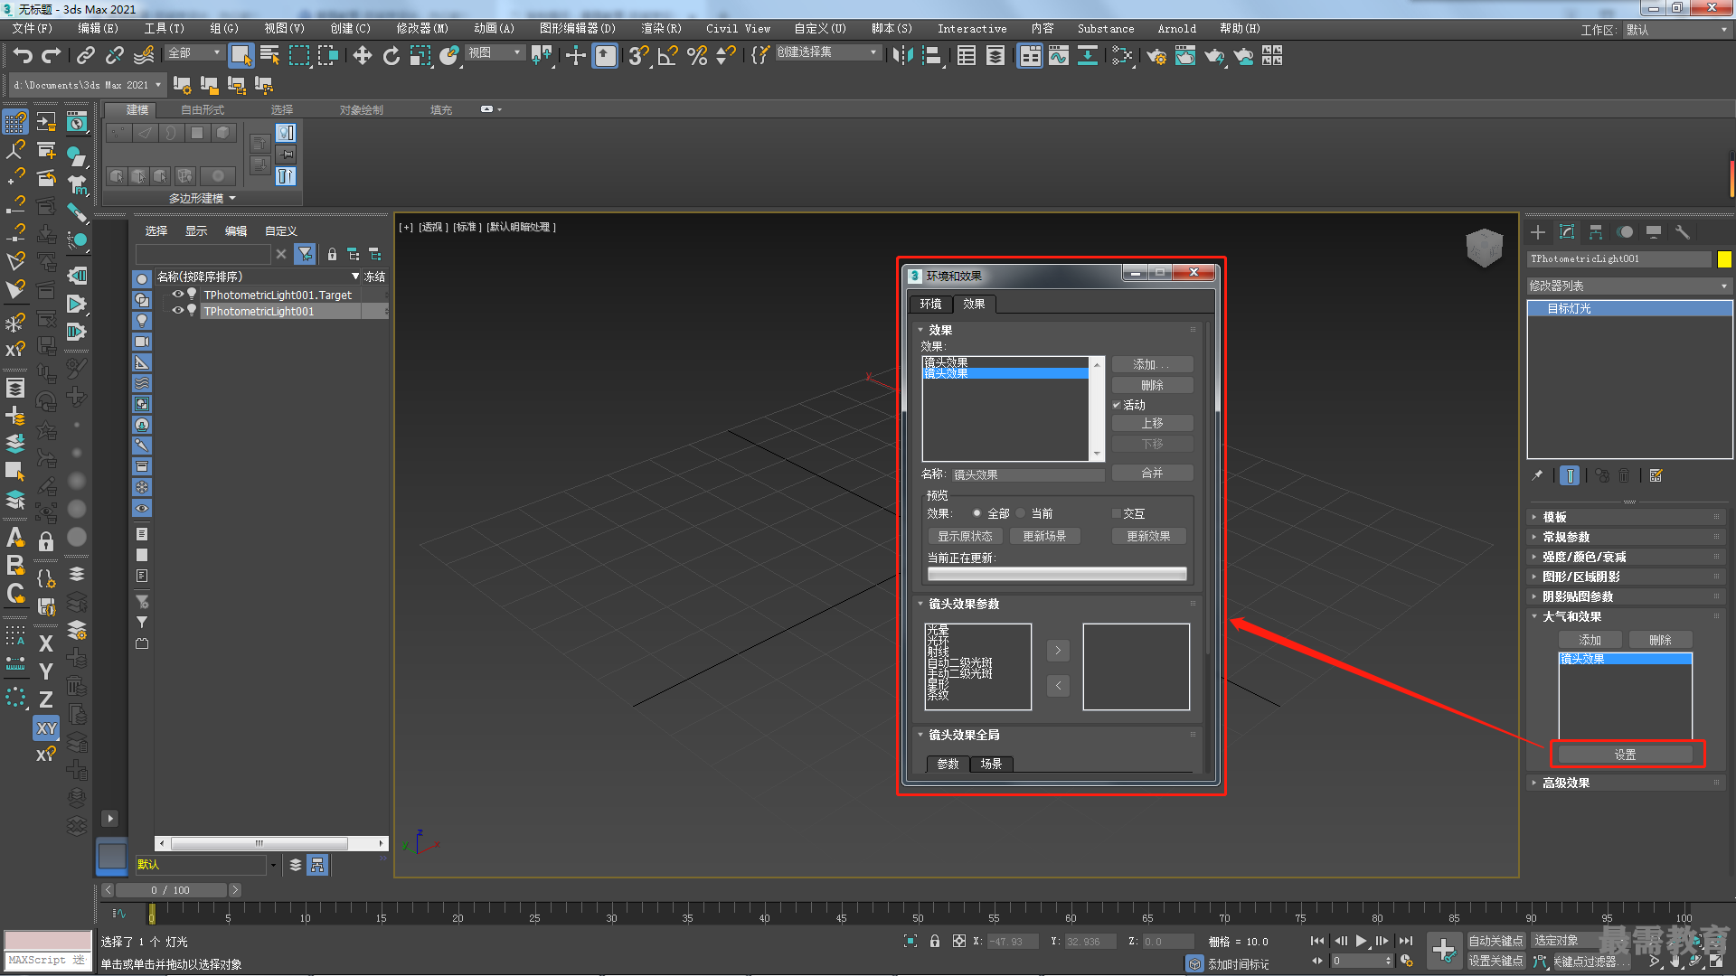Click the scene explorer horizontal scrollbar

coord(259,843)
